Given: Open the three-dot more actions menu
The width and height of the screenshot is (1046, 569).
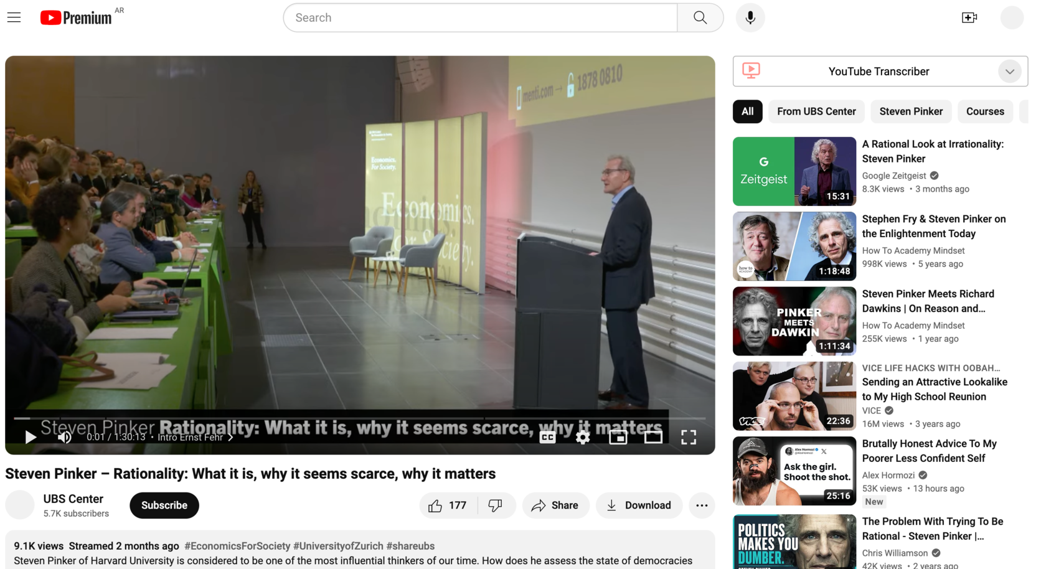Looking at the screenshot, I should (702, 506).
